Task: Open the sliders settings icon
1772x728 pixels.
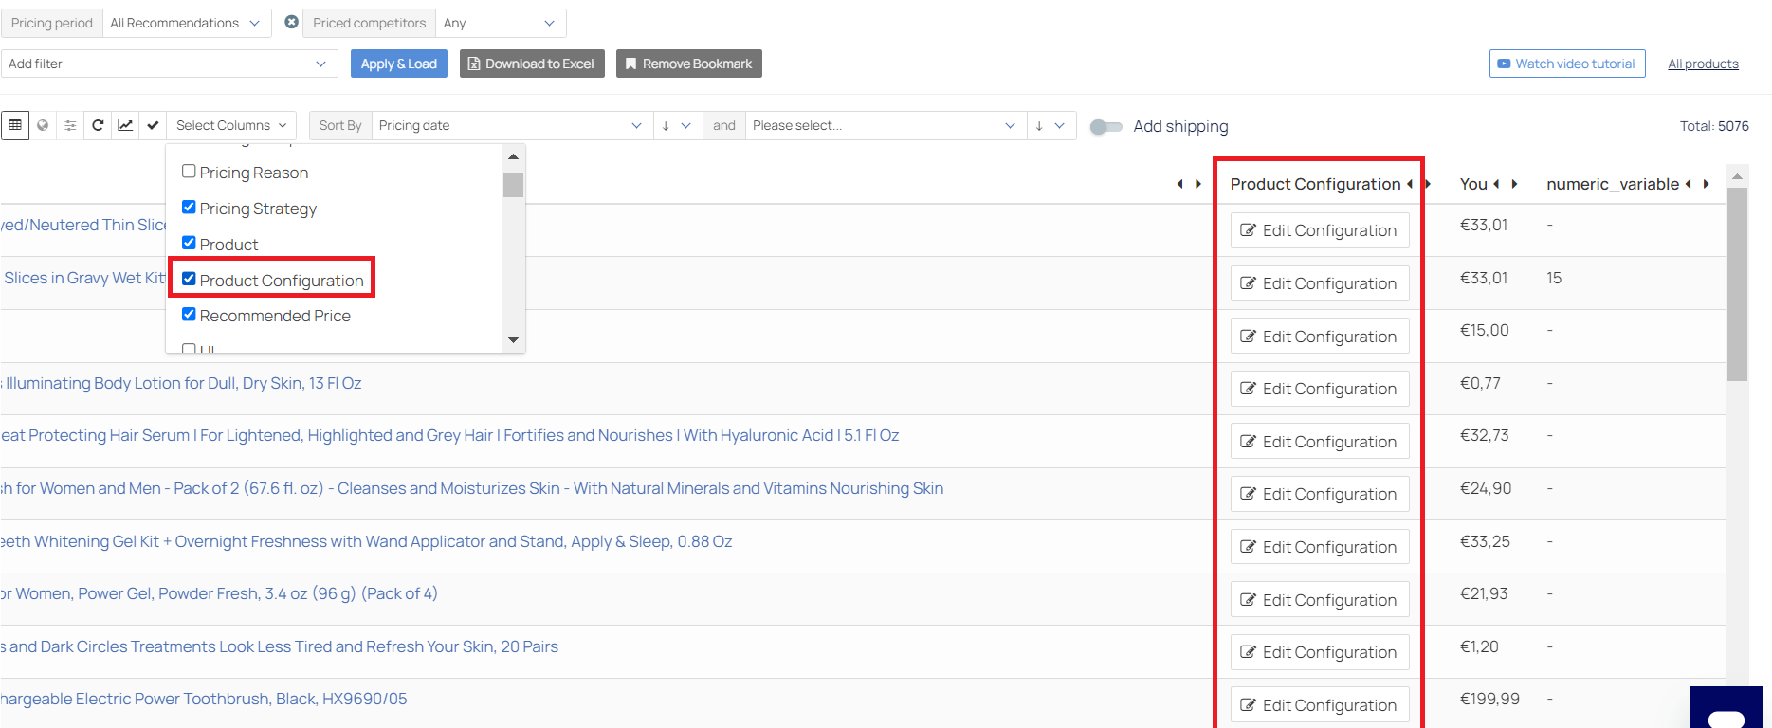Action: [x=70, y=125]
